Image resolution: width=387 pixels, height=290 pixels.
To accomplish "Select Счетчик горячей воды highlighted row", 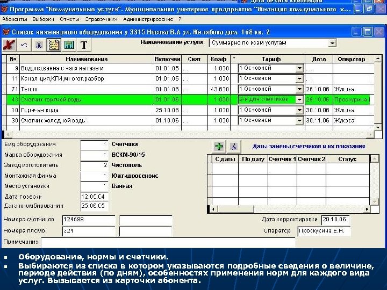I will 188,99.
